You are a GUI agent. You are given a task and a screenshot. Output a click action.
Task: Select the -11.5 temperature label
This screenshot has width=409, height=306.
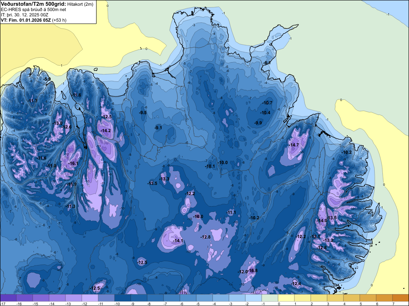(x=152, y=183)
